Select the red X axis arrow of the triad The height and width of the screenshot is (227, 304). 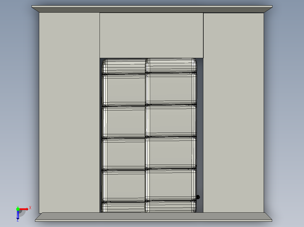(24, 209)
